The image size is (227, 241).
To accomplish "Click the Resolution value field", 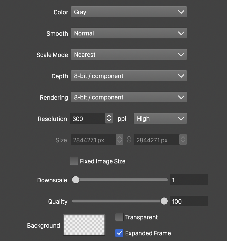I will pyautogui.click(x=88, y=119).
